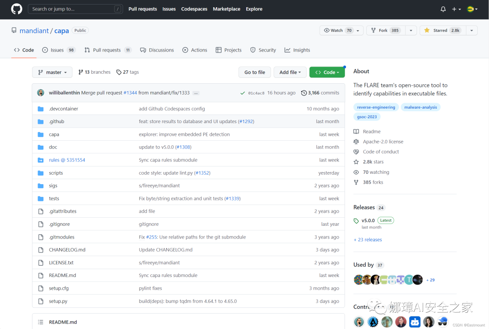
Task: Open the Add file dropdown
Action: pos(290,72)
